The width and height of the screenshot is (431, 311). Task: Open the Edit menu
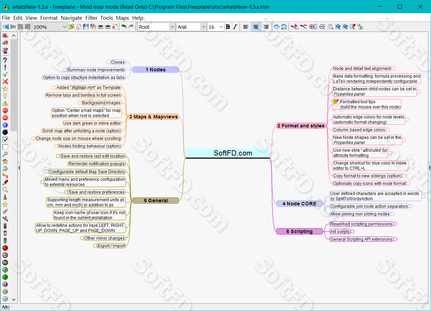tap(18, 18)
